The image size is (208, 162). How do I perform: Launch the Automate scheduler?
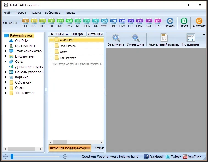point(199,22)
